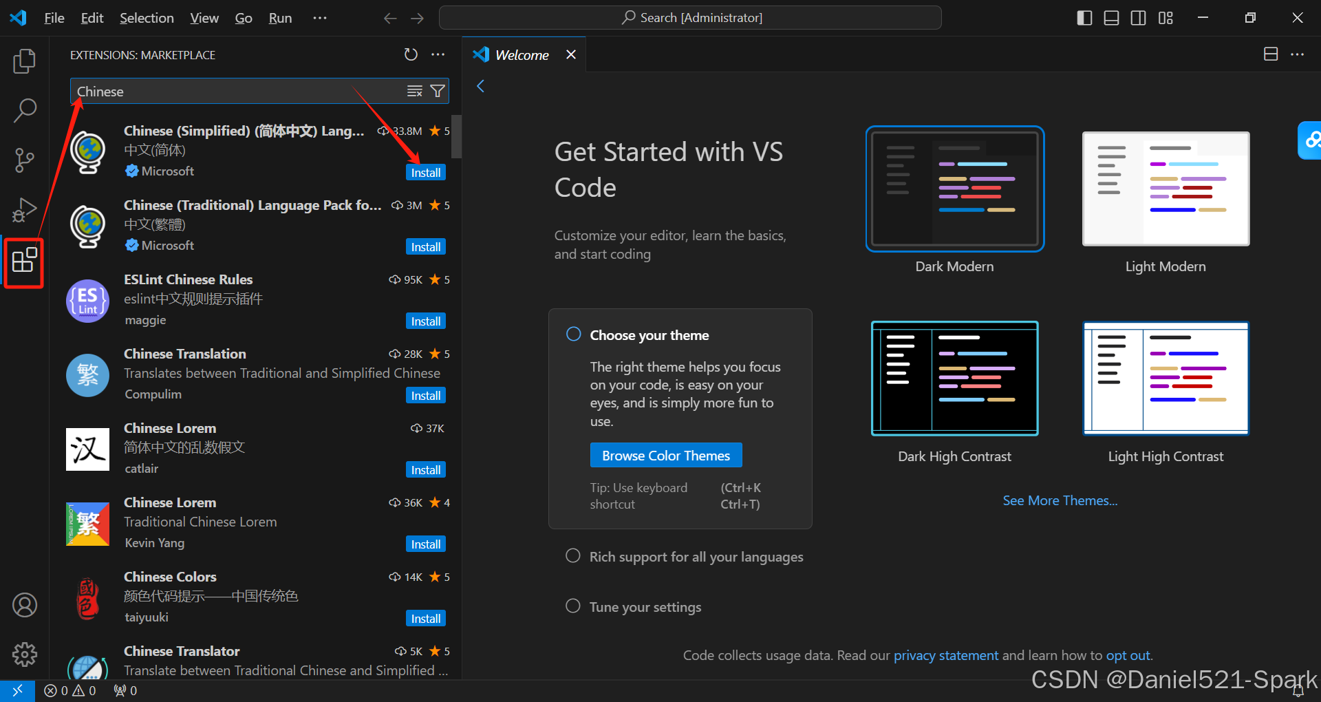The width and height of the screenshot is (1321, 702).
Task: Toggle primary side bar layout icon
Action: point(1084,18)
